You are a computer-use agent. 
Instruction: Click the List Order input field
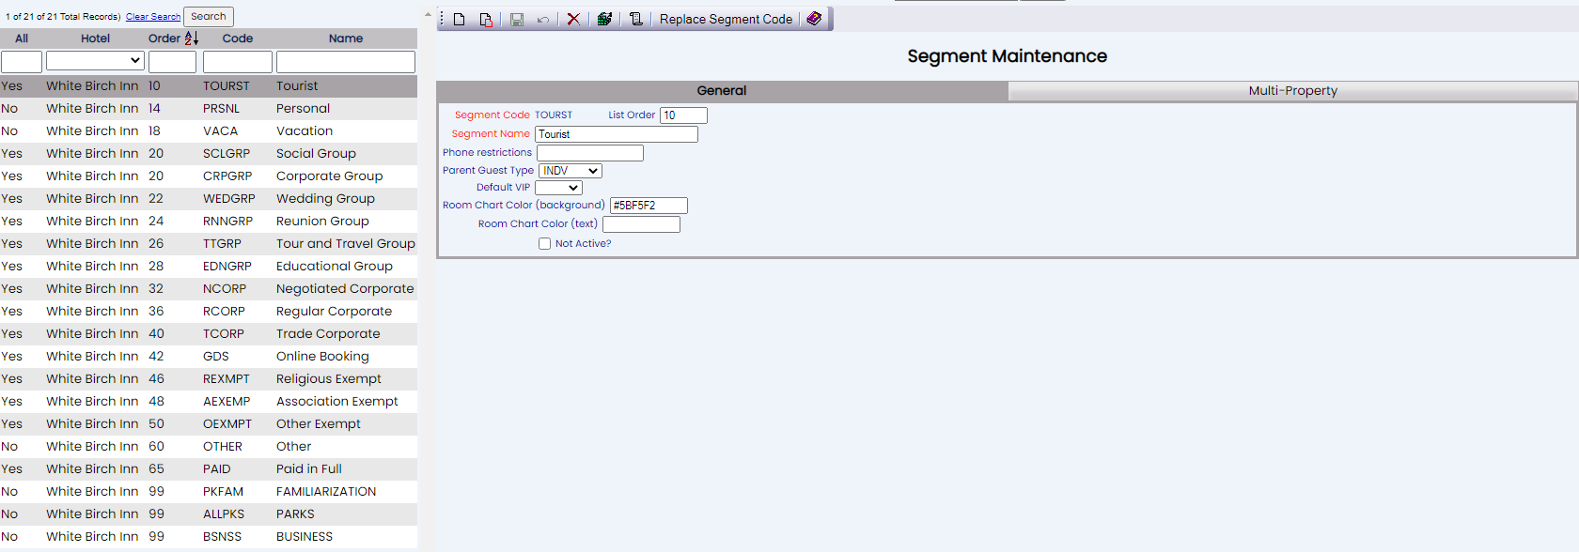(683, 115)
